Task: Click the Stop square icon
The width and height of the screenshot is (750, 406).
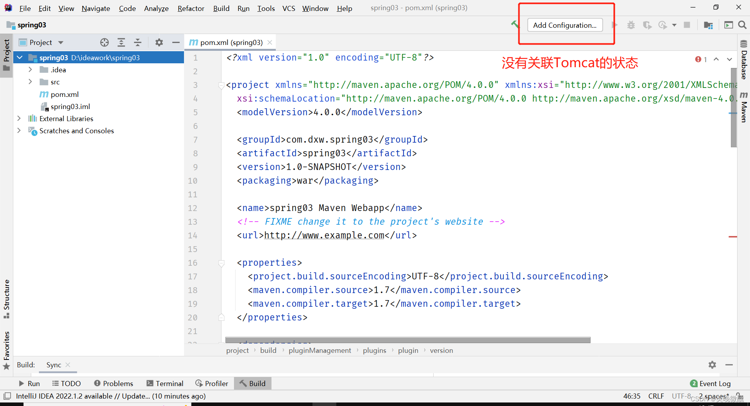Action: click(x=687, y=25)
